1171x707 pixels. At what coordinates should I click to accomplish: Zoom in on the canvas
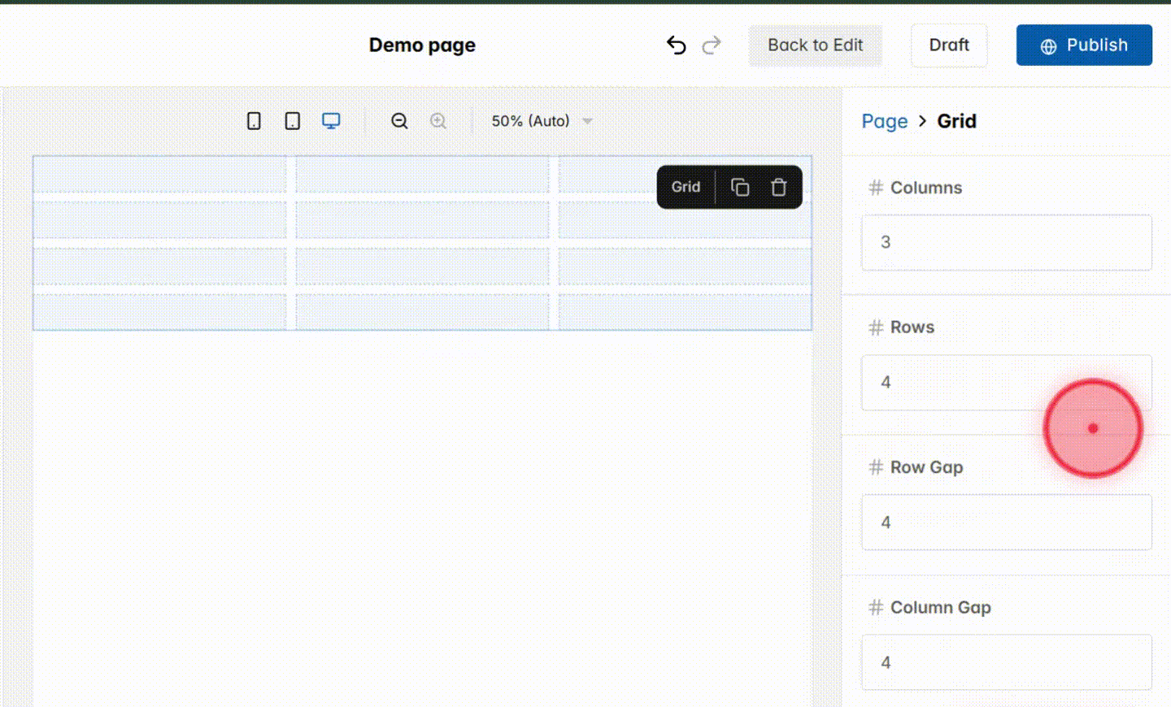pos(438,120)
